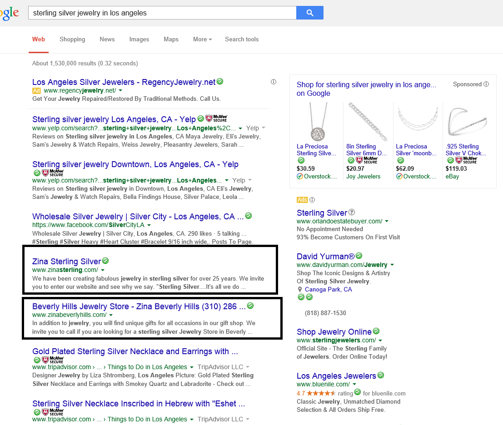Viewport: 503px width, 425px height.
Task: Open 'Los Angeles Silver Jewelers - RegencyJewelry.net' link
Action: (124, 82)
